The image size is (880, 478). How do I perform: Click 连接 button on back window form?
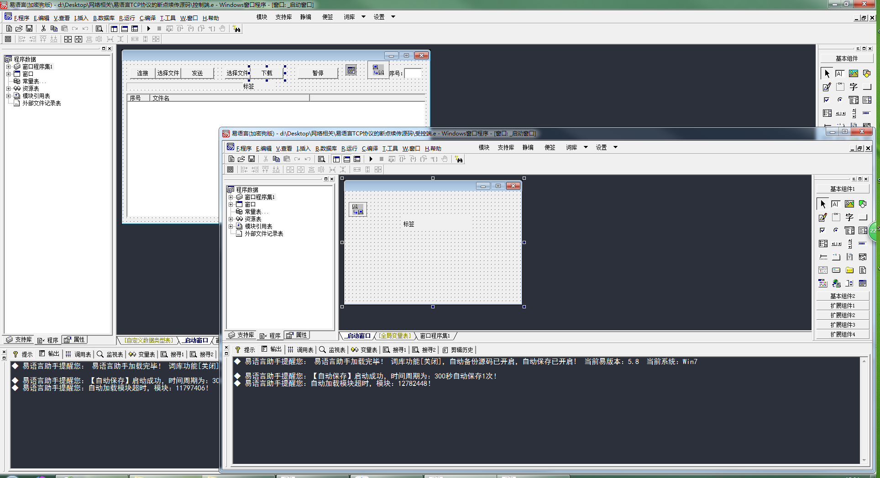(142, 73)
